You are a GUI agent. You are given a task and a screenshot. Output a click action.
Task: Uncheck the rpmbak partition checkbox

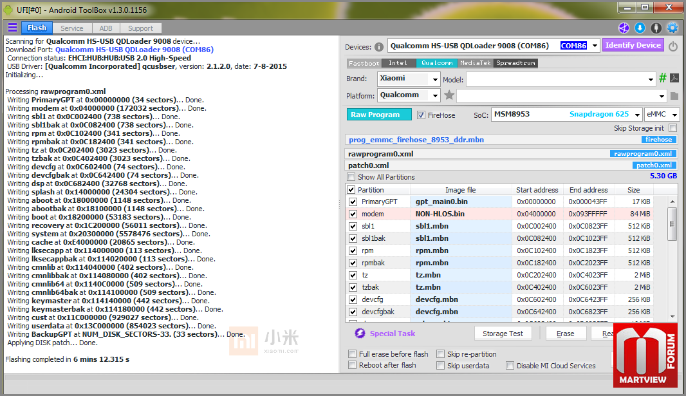353,263
